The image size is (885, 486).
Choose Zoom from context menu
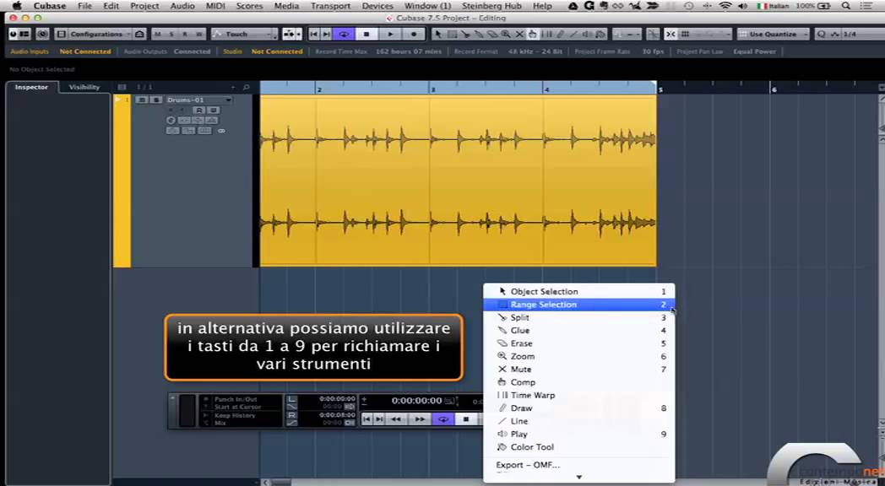tap(579, 356)
